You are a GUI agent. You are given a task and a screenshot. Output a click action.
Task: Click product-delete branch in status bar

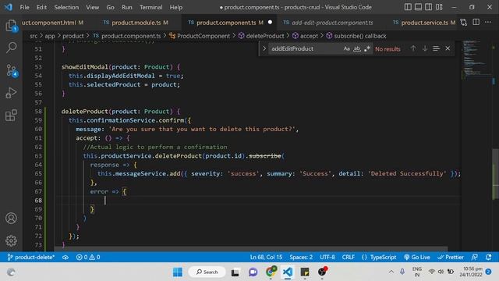click(31, 257)
